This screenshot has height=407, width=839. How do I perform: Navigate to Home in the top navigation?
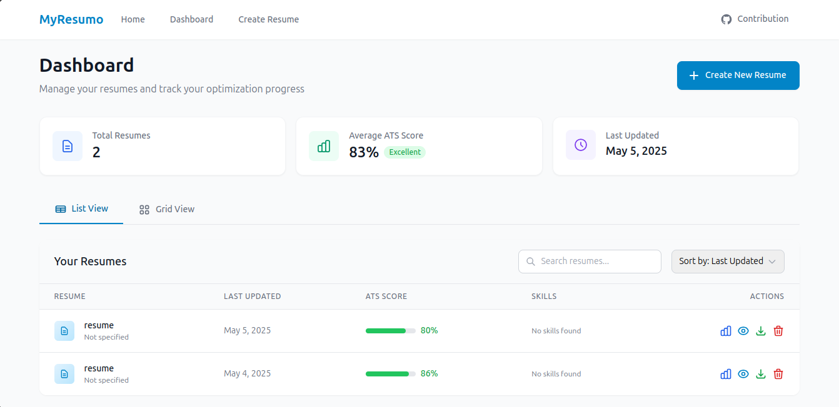click(133, 19)
